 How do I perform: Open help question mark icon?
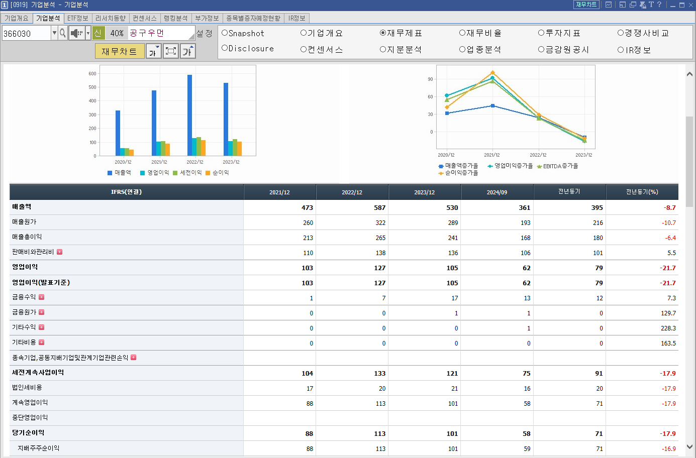[x=659, y=5]
